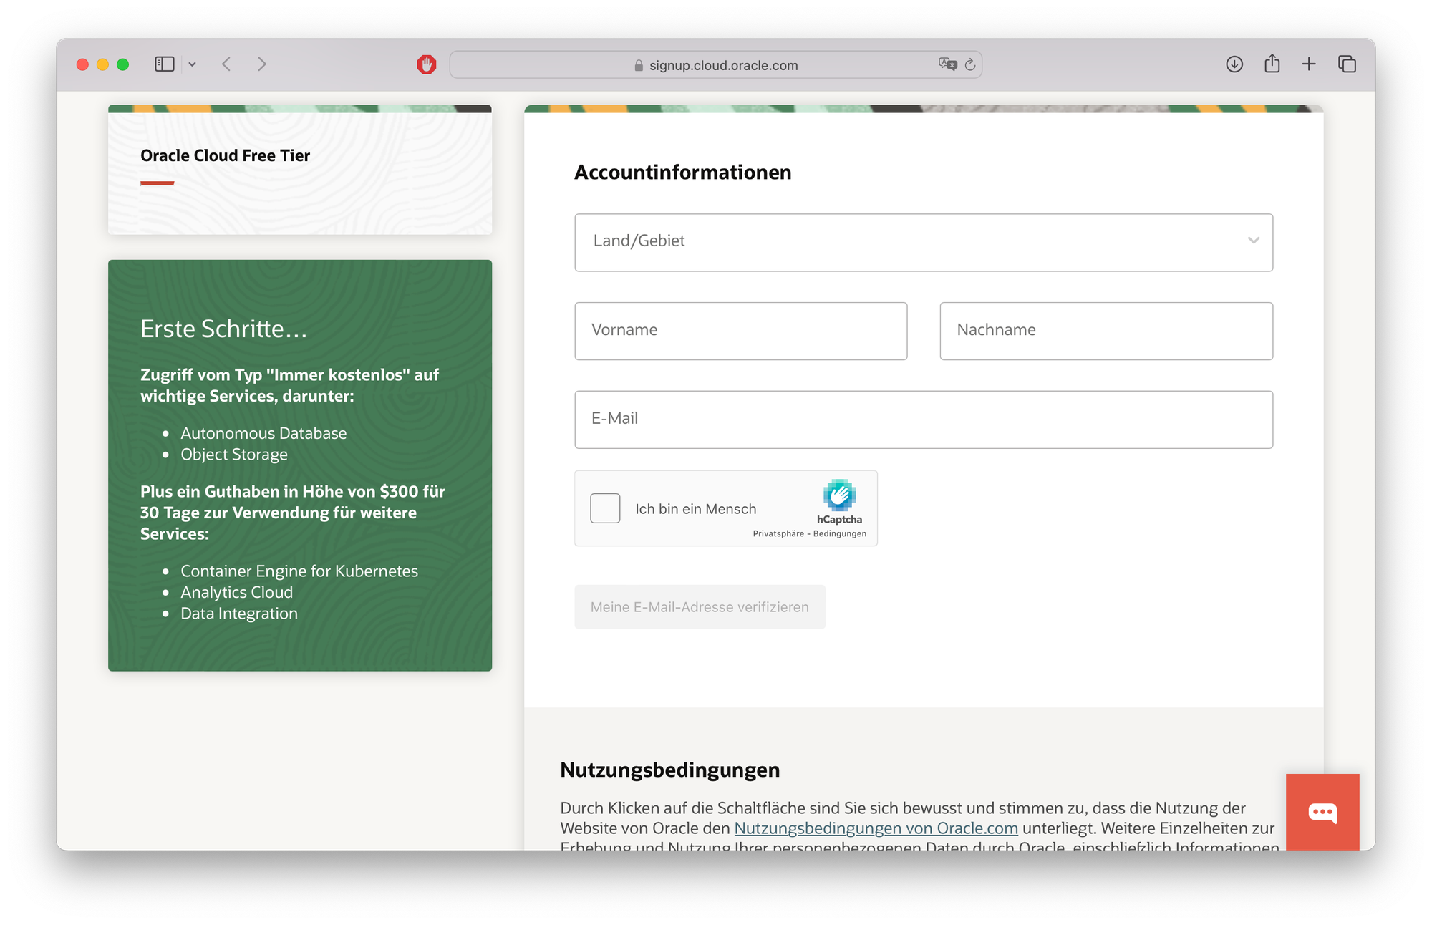Reload the page via the refresh icon
The height and width of the screenshot is (925, 1432).
pos(970,64)
